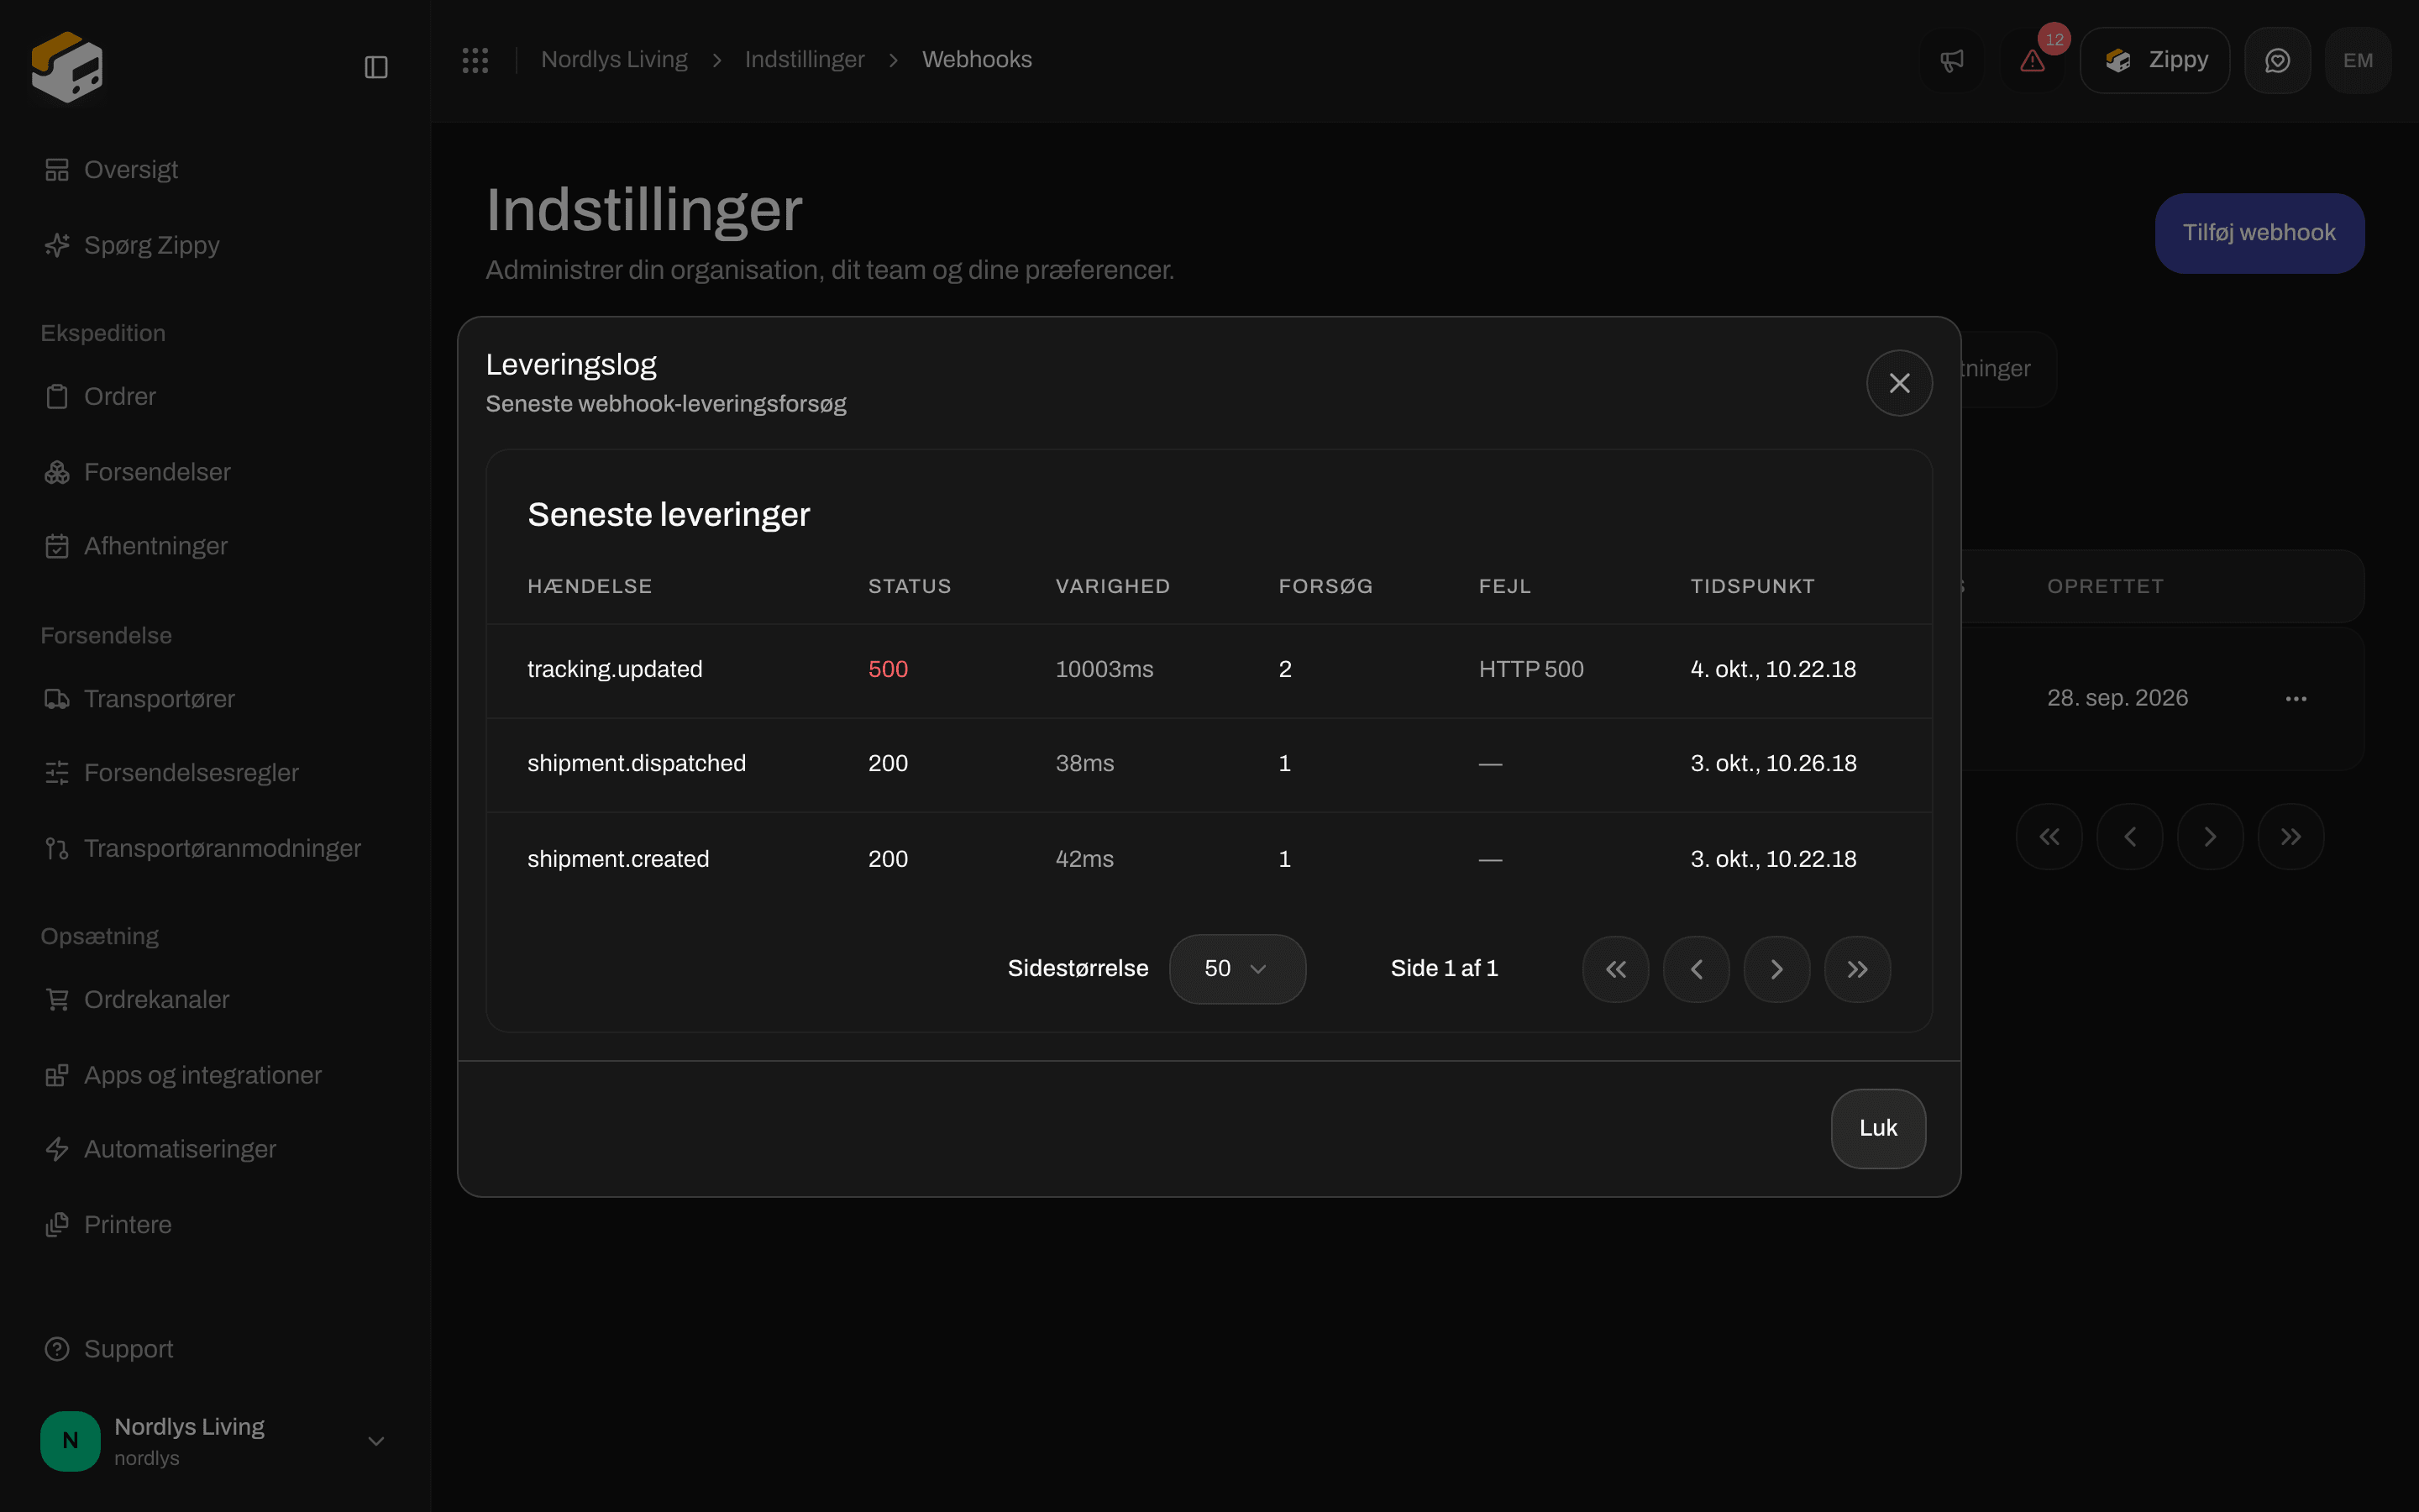Go to next page in Seneste leveringer
Viewport: 2419px width, 1512px height.
pyautogui.click(x=1777, y=969)
